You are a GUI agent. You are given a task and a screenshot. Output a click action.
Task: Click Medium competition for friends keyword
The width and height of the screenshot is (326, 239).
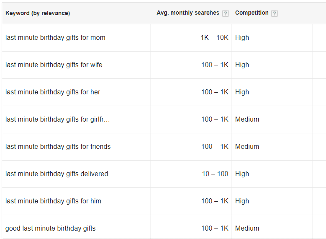[247, 147]
